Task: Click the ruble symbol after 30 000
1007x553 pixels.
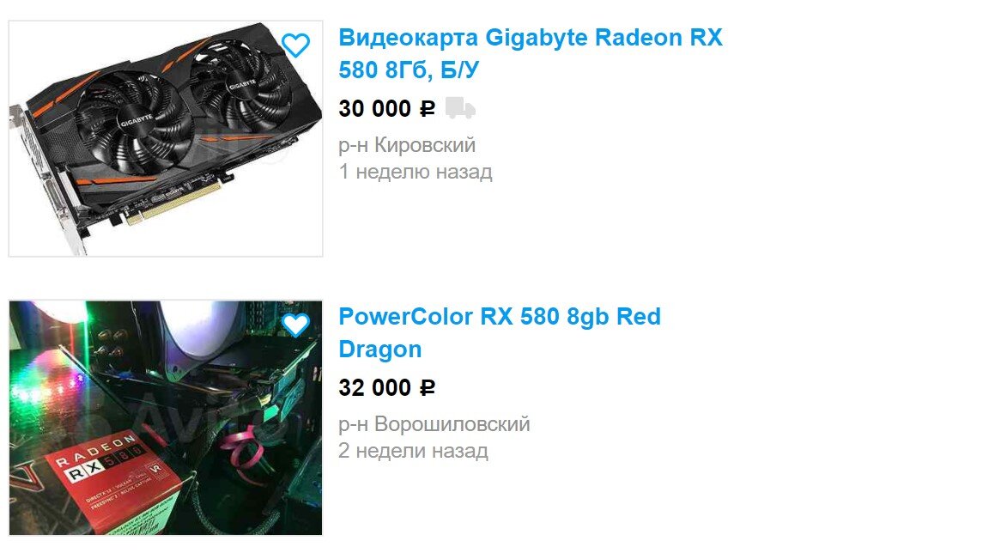Action: point(427,109)
